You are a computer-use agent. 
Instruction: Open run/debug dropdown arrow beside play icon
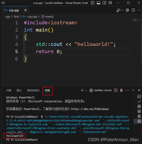click(122, 10)
